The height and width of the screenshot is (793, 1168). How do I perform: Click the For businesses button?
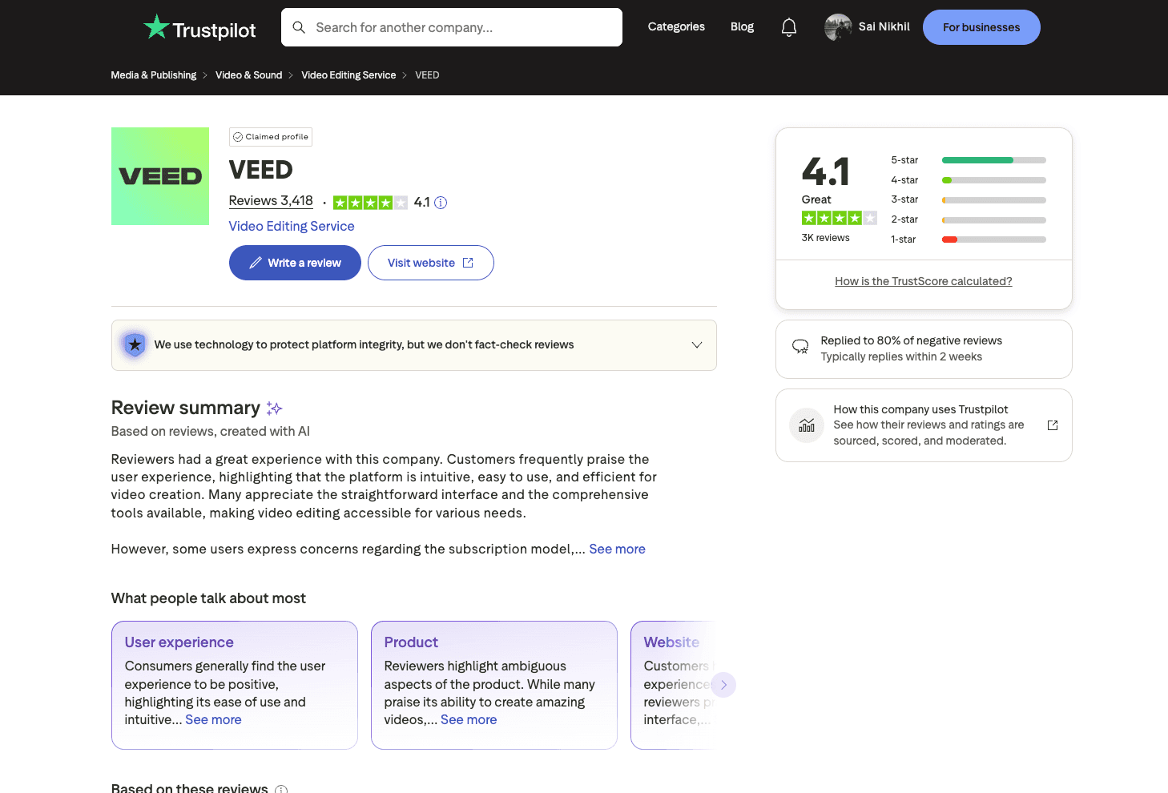[x=981, y=27]
